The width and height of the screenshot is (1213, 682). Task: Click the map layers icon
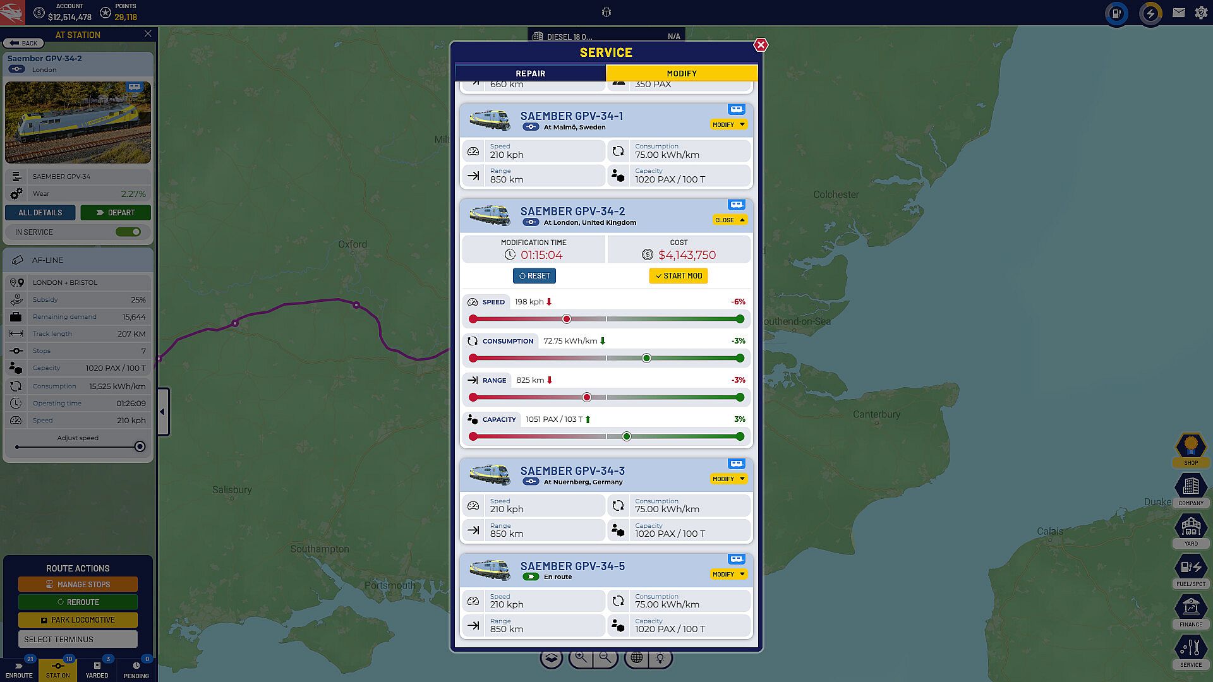551,658
